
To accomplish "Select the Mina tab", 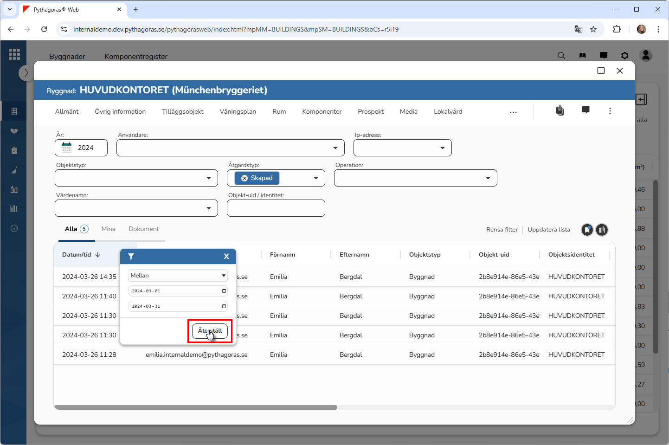I will click(x=108, y=229).
